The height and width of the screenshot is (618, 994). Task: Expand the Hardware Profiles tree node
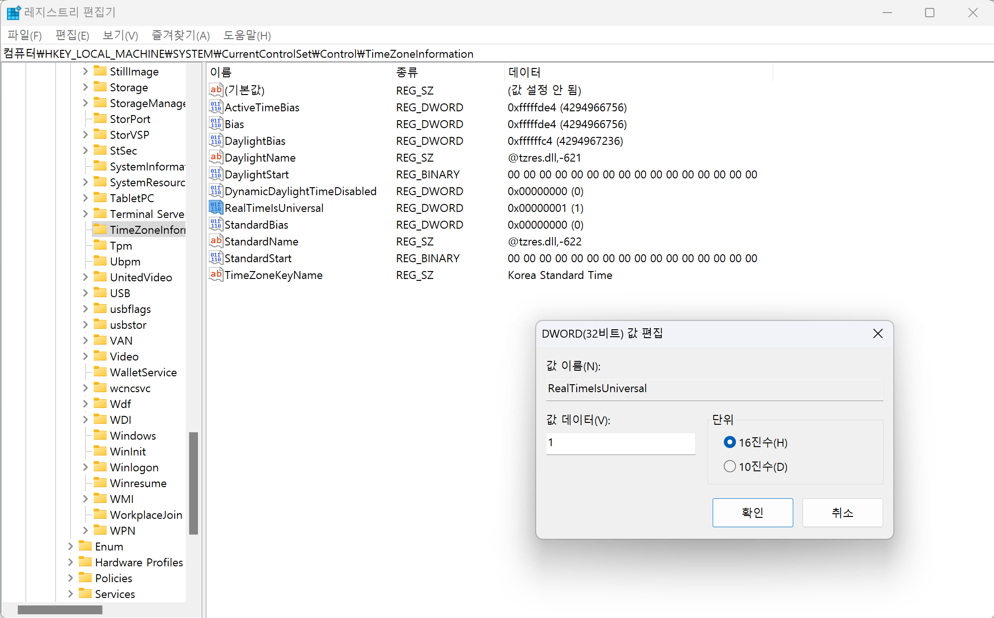coord(70,562)
